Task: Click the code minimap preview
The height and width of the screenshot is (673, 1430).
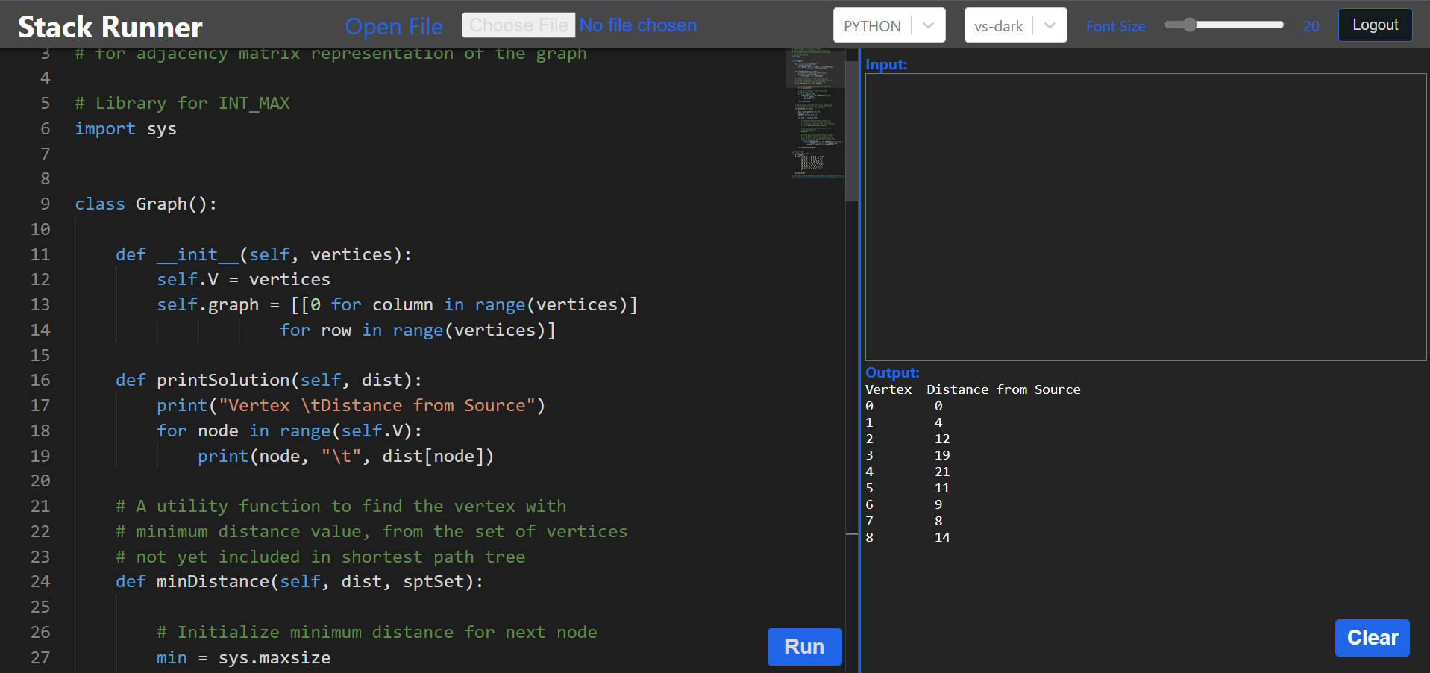Action: point(815,113)
